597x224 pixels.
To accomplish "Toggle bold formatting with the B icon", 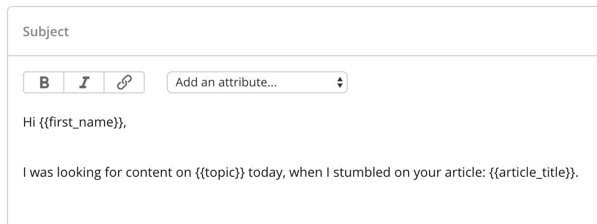I will coord(44,82).
